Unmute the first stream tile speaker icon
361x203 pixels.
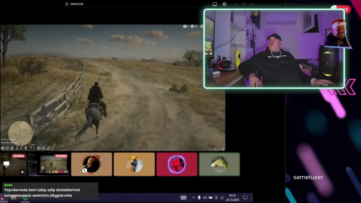23,172
